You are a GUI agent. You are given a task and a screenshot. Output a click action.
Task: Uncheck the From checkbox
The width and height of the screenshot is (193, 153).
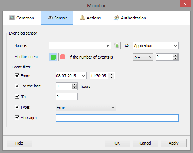pos(17,76)
